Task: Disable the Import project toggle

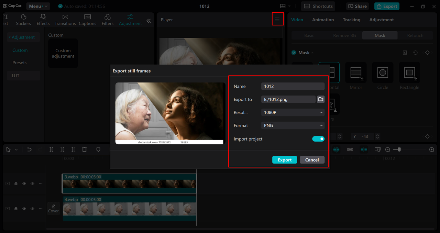Action: click(x=318, y=139)
